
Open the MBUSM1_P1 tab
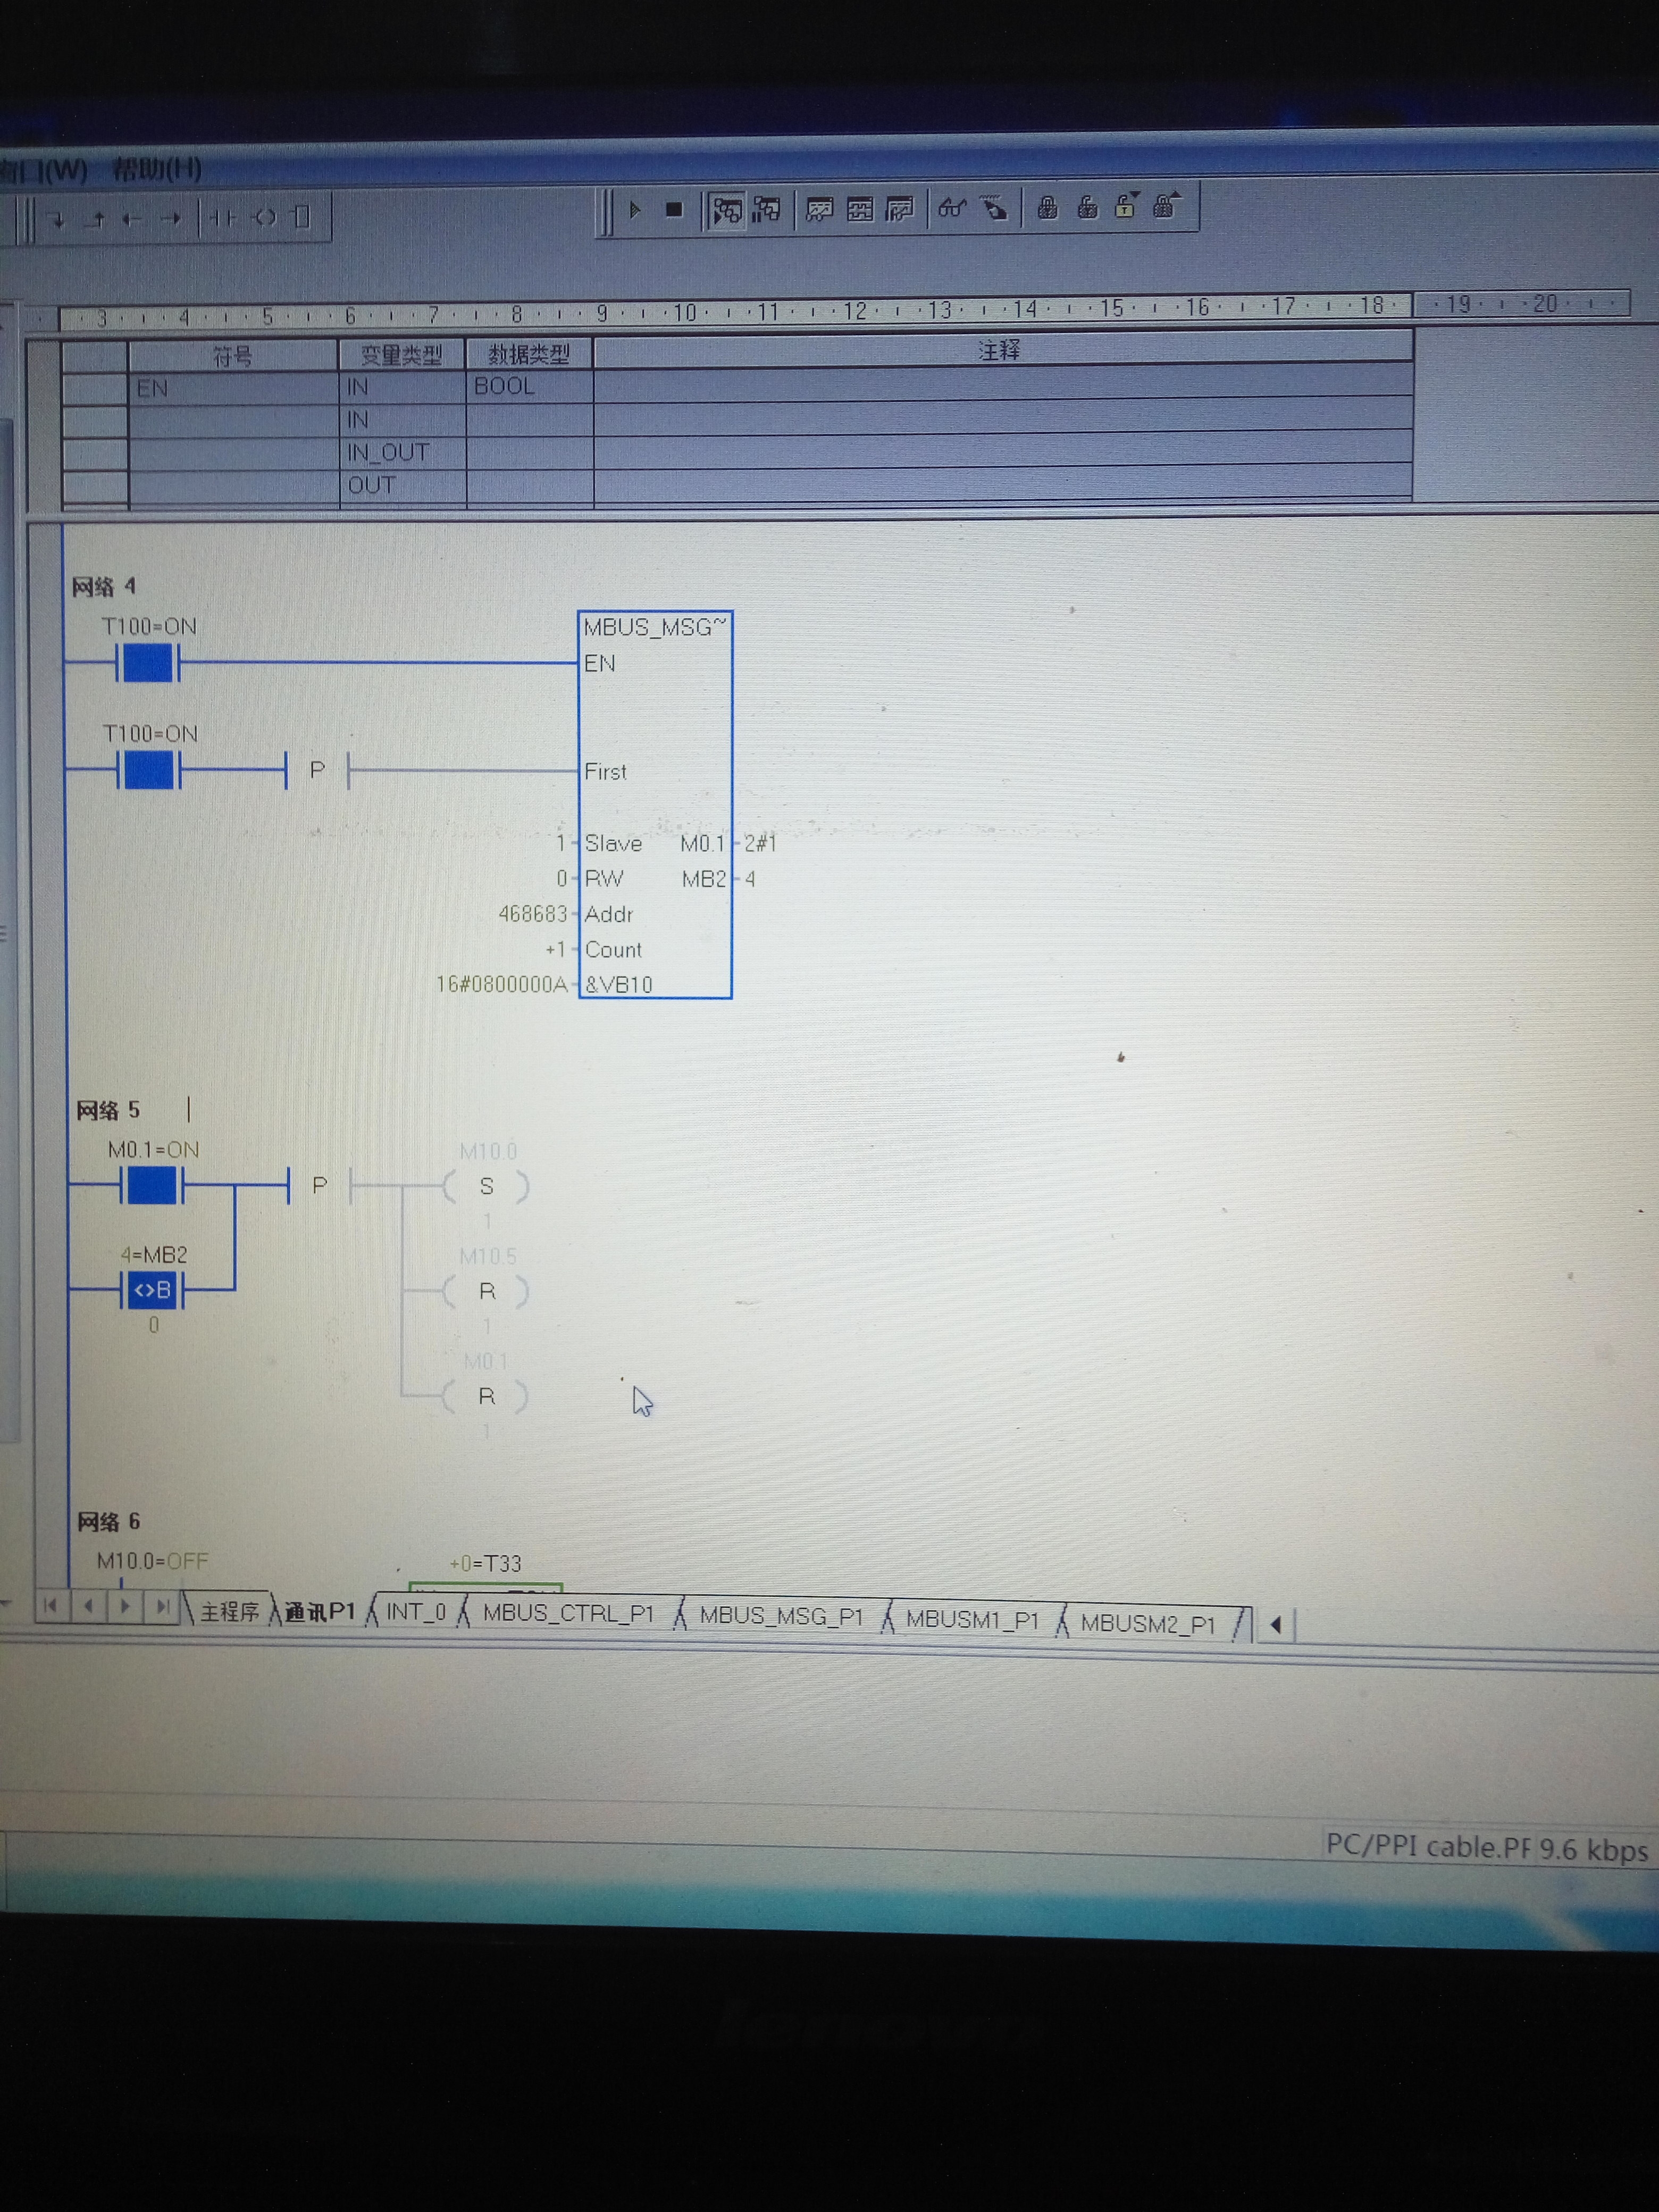pyautogui.click(x=972, y=1619)
